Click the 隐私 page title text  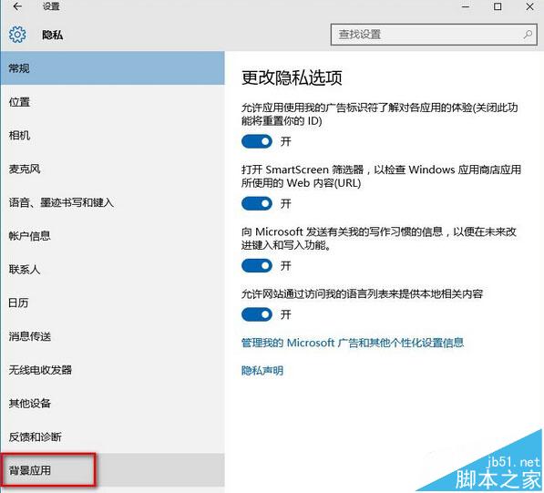point(52,35)
